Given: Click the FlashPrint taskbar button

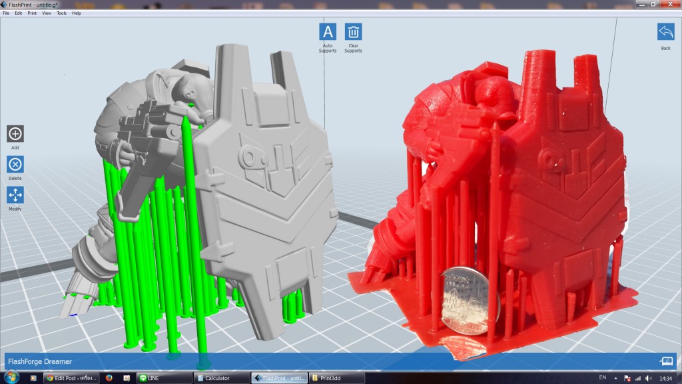Looking at the screenshot, I should [x=280, y=378].
